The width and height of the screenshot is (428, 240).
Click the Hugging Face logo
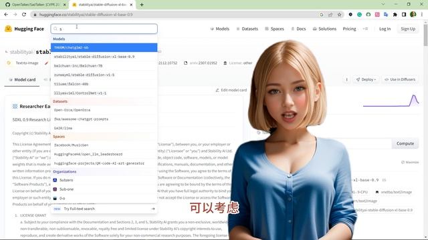[x=24, y=29]
